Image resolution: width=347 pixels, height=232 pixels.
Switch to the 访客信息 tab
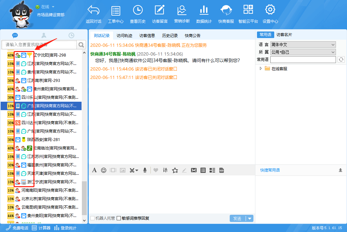[147, 36]
